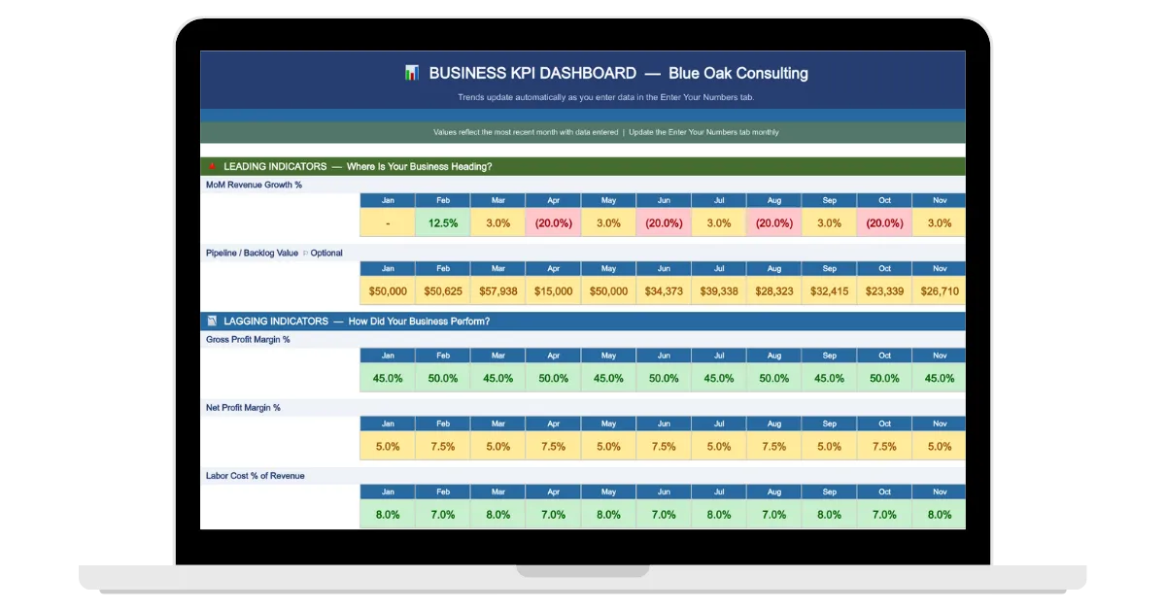Click the 'Values reflect the most recent month' note
The image size is (1166, 610).
pos(526,132)
